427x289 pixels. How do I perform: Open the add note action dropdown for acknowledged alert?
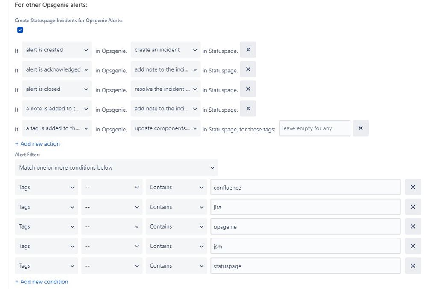click(165, 69)
